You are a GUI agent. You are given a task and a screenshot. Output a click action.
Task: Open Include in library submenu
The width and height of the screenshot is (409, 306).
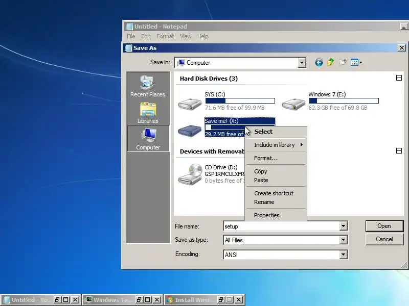click(276, 145)
